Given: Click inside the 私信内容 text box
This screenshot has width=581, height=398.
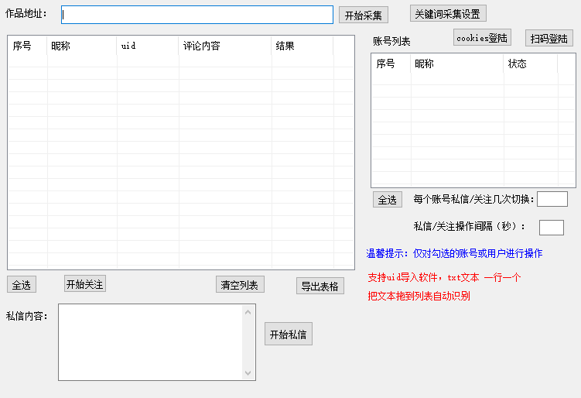Looking at the screenshot, I should pos(151,342).
